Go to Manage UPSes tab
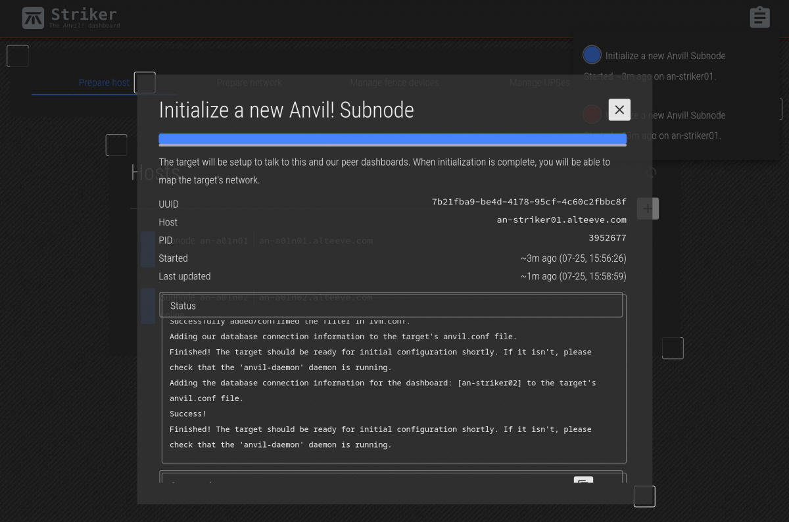The image size is (789, 522). click(539, 83)
